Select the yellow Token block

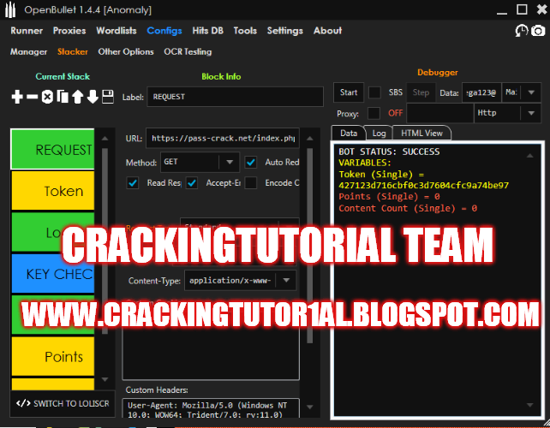tap(52, 191)
